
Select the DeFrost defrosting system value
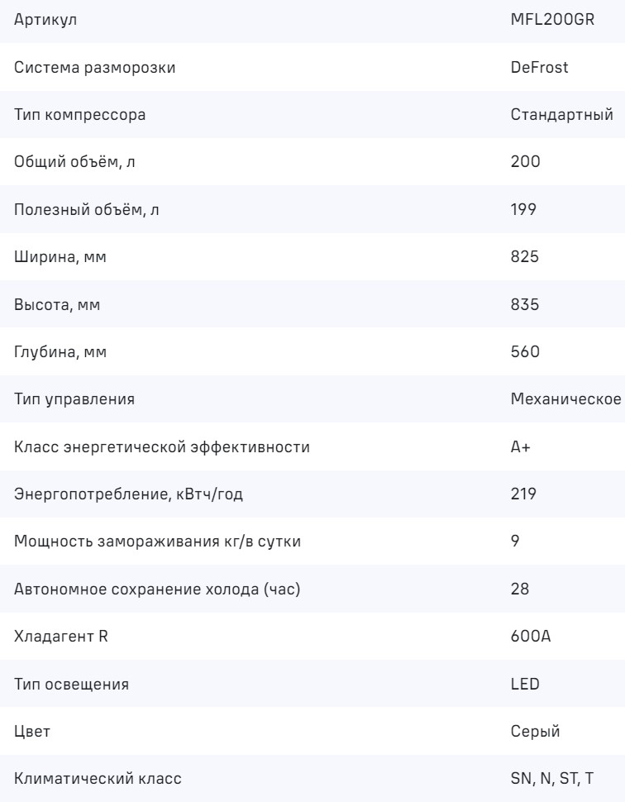[x=539, y=67]
